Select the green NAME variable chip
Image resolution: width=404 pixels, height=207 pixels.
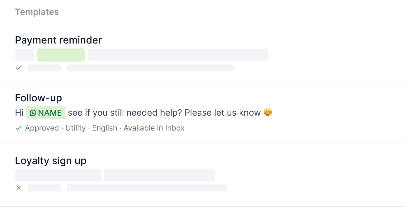pos(45,113)
